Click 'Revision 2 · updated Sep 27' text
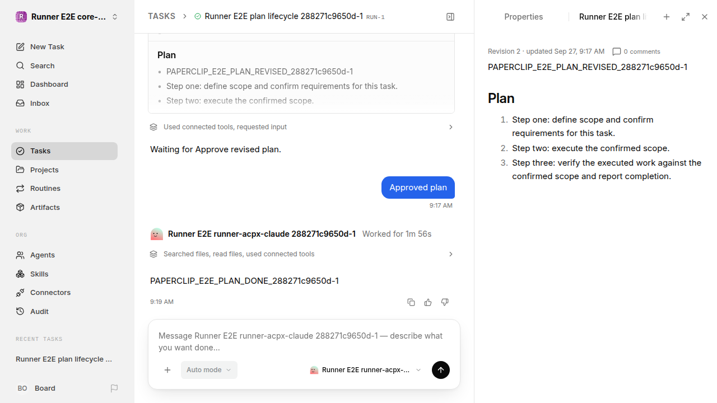This screenshot has height=403, width=717. (x=546, y=51)
